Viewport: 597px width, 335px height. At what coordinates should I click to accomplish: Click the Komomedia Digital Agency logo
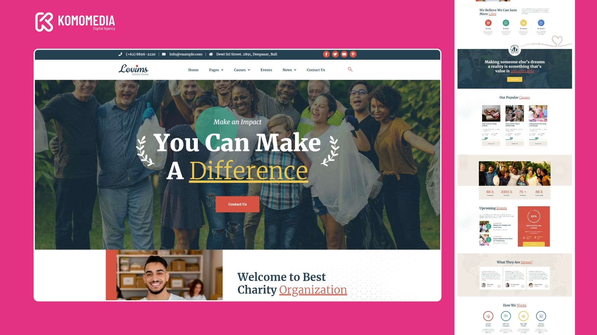pos(75,22)
